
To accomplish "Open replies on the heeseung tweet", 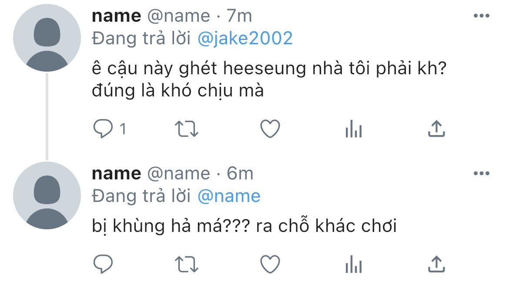I will tap(109, 129).
